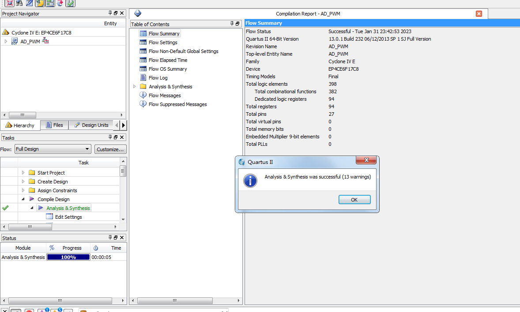The height and width of the screenshot is (312, 520).
Task: Float the Status panel
Action: click(116, 237)
